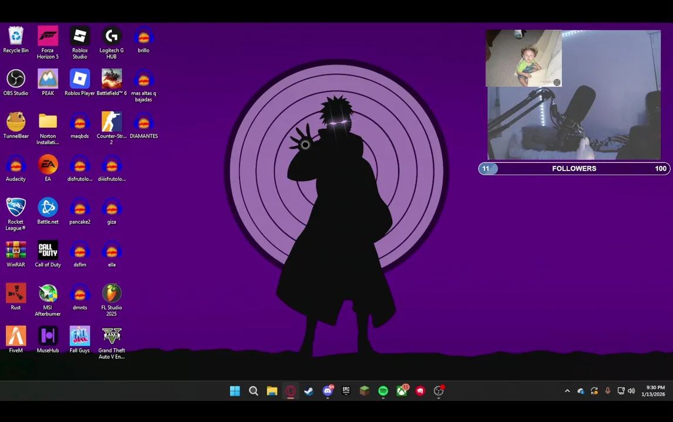Open the Logitech G HUB desktop icon

coord(112,42)
